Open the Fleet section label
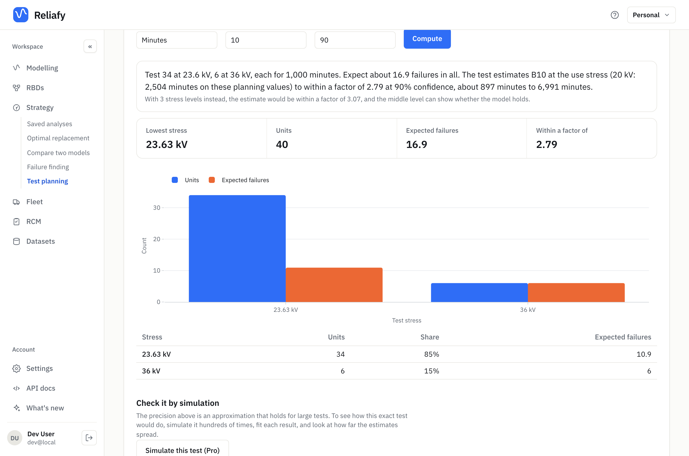The image size is (689, 456). 35,202
